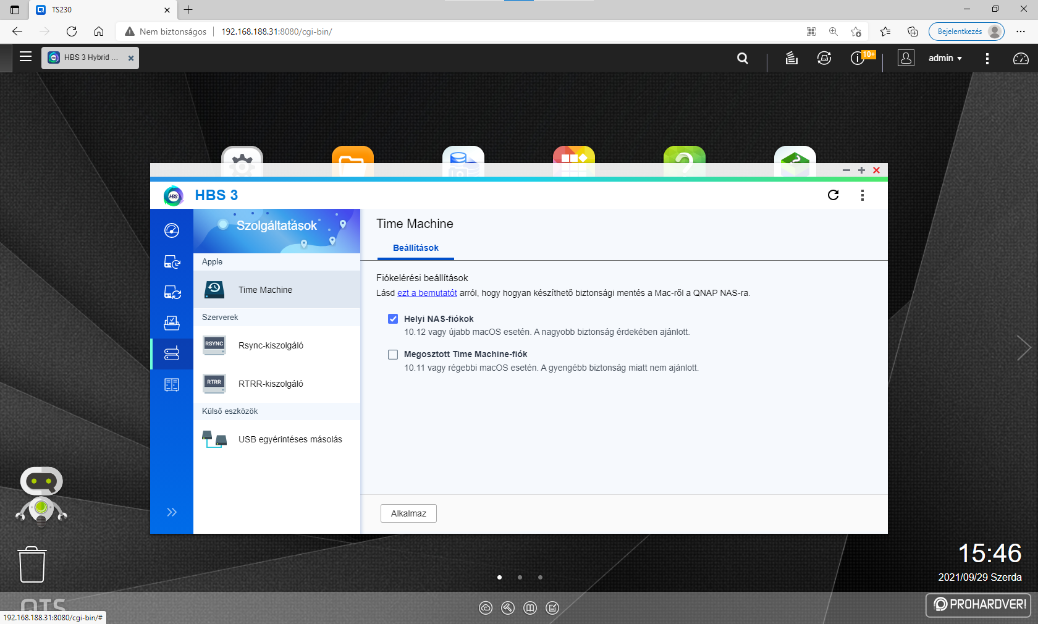Click the utilities bottom bar icon

click(508, 608)
